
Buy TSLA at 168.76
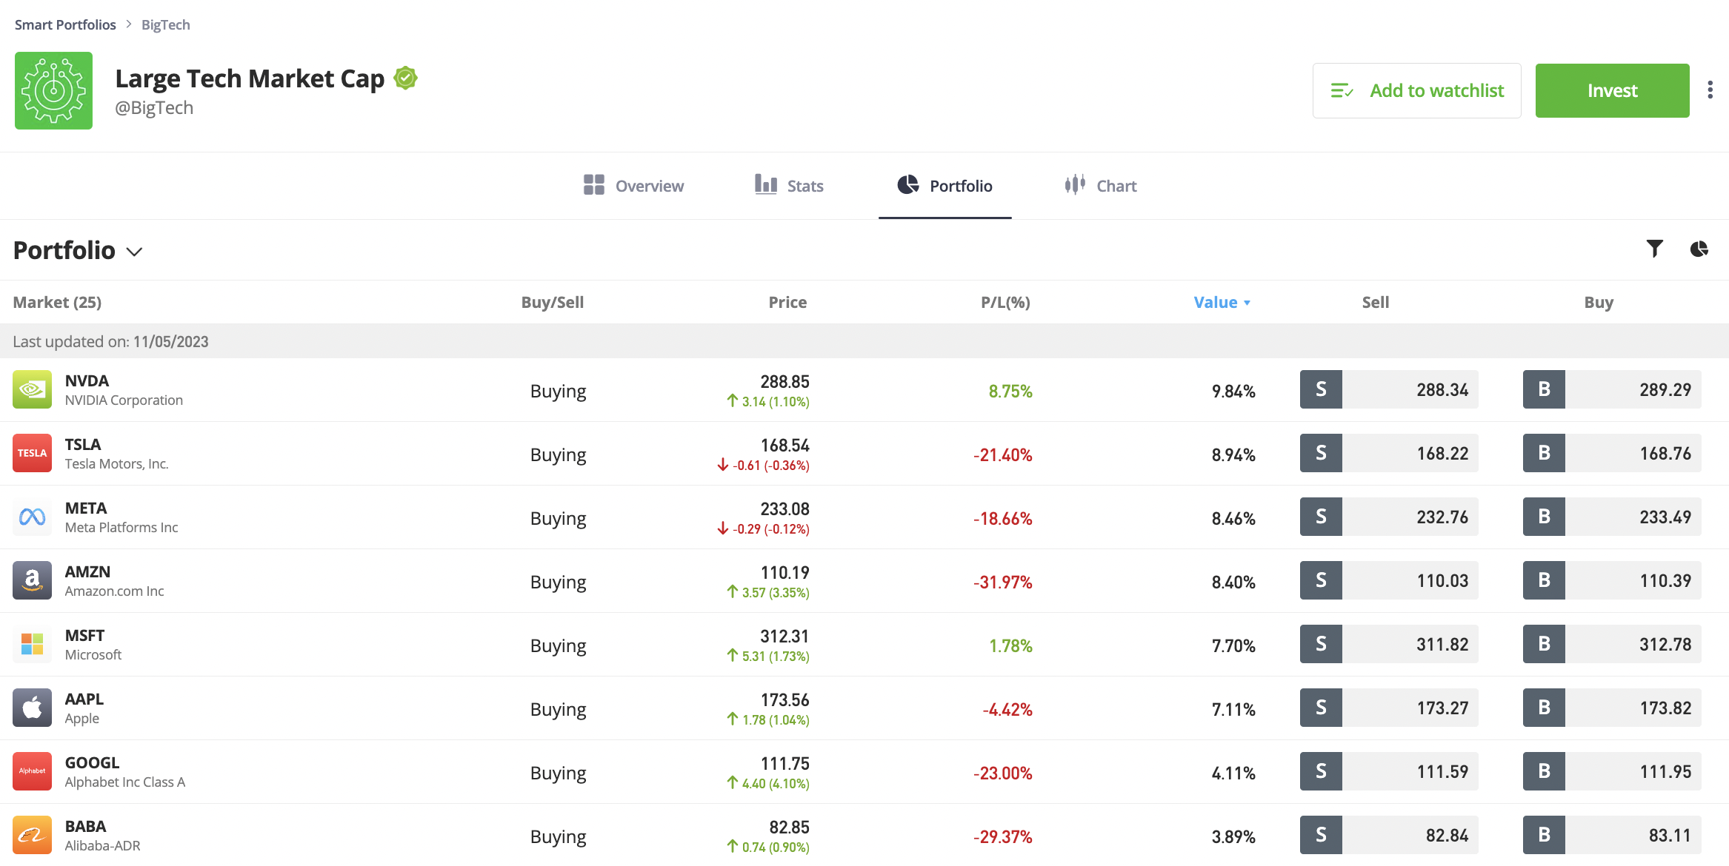[x=1612, y=453]
